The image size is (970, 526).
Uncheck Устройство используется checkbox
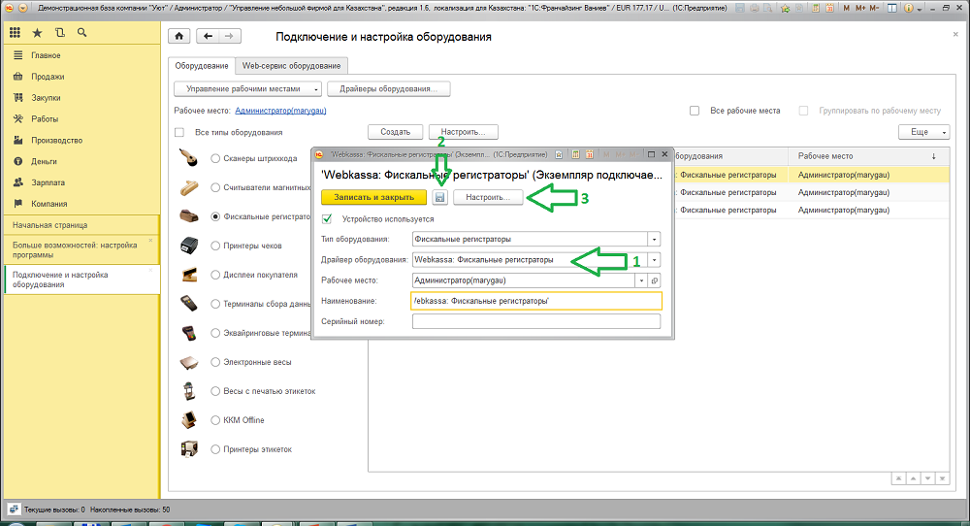[x=327, y=218]
